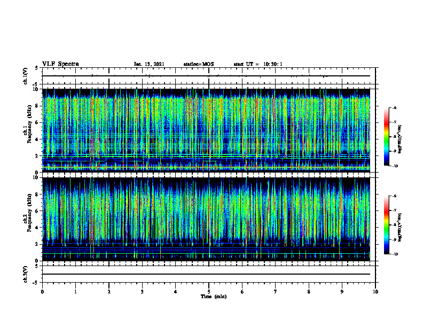Screen dimensions: 423x327
Task: Click the "station=MOS" header text
Action: tap(199, 64)
